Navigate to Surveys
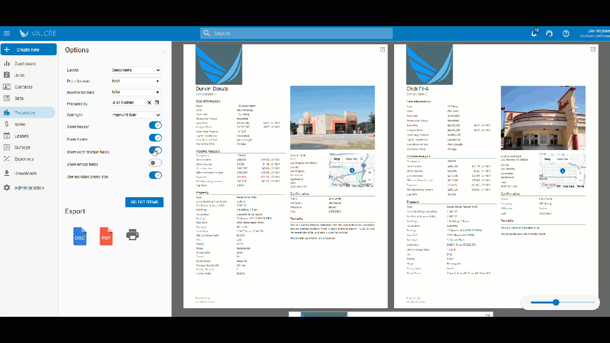This screenshot has width=610, height=343. [x=22, y=147]
